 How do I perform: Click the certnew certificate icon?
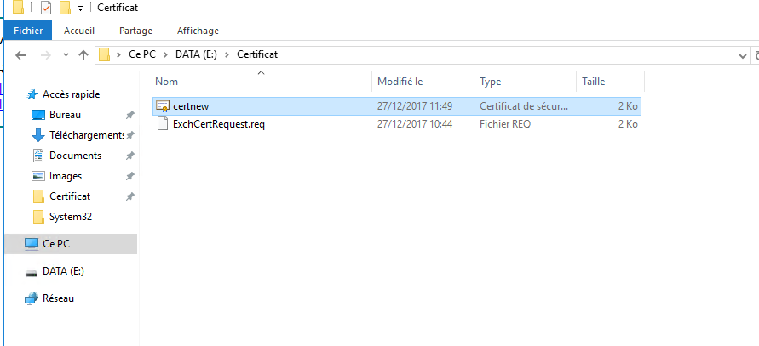[x=162, y=106]
